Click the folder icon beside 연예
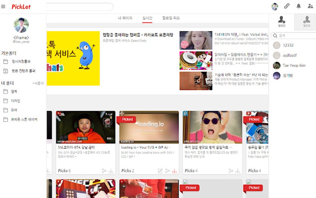Screen dimensions: 316x198 6,92
